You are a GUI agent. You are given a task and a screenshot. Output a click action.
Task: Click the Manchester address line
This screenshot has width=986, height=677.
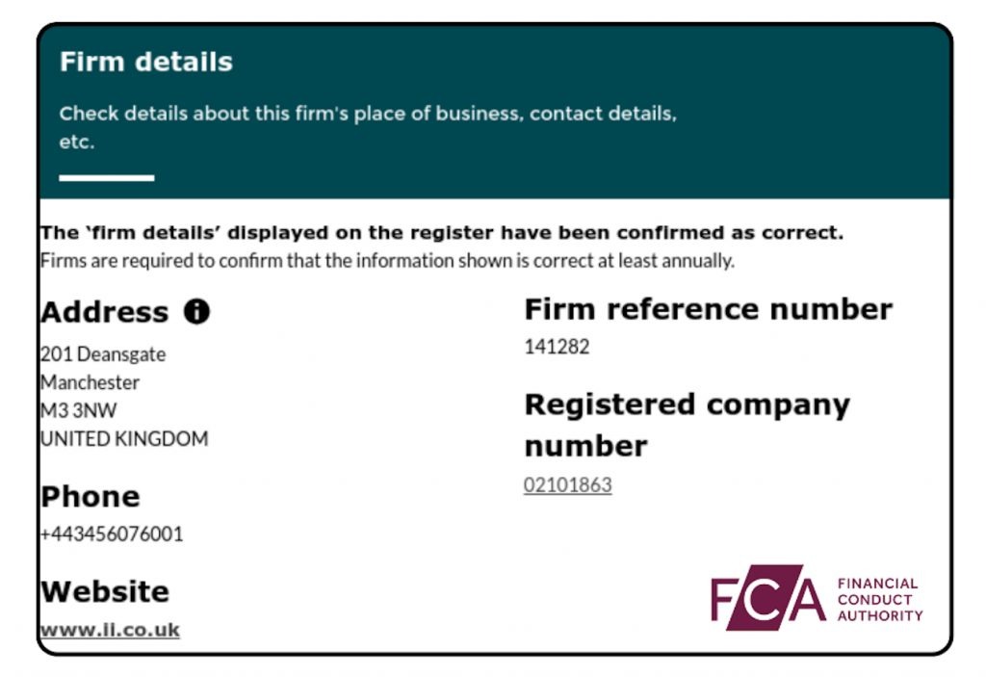point(90,382)
